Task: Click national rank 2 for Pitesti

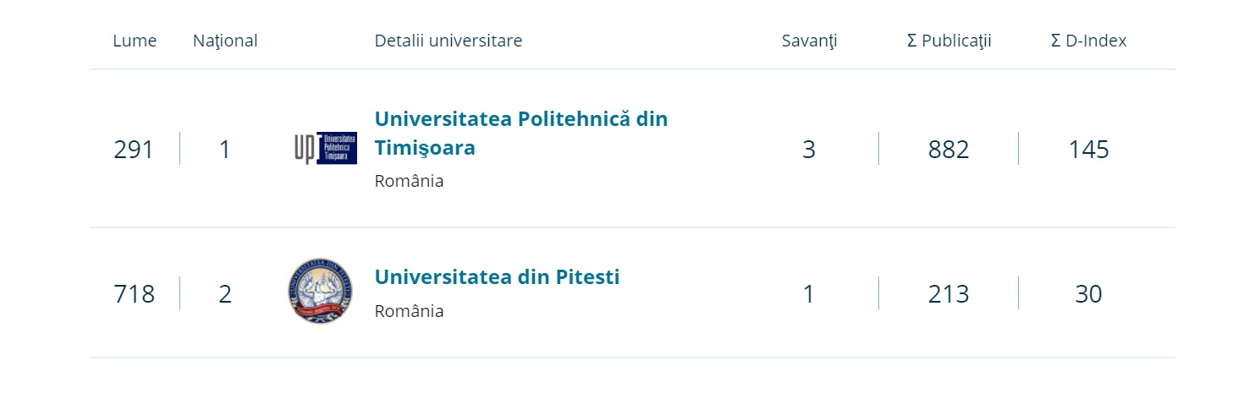Action: point(224,294)
